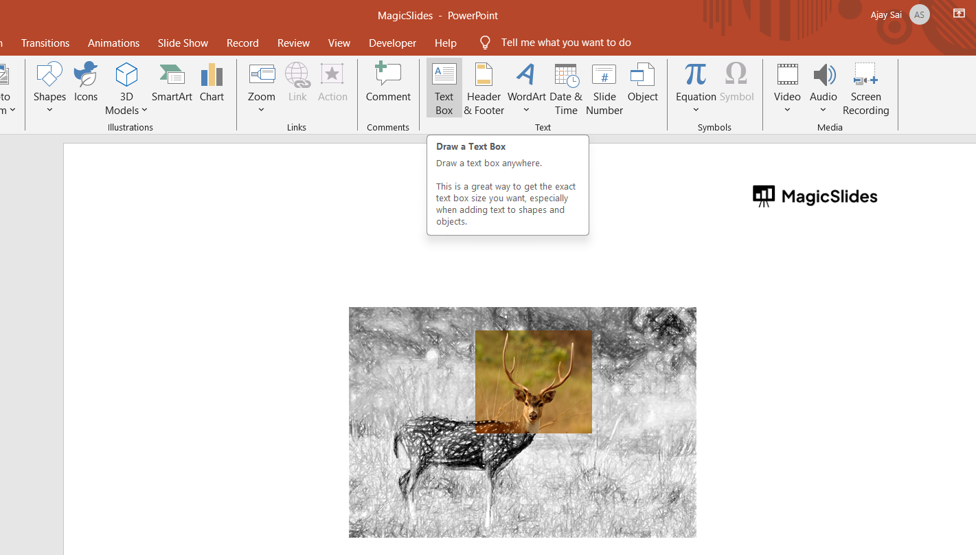Viewport: 976px width, 555px height.
Task: Select the color deer image on slide
Action: 533,381
